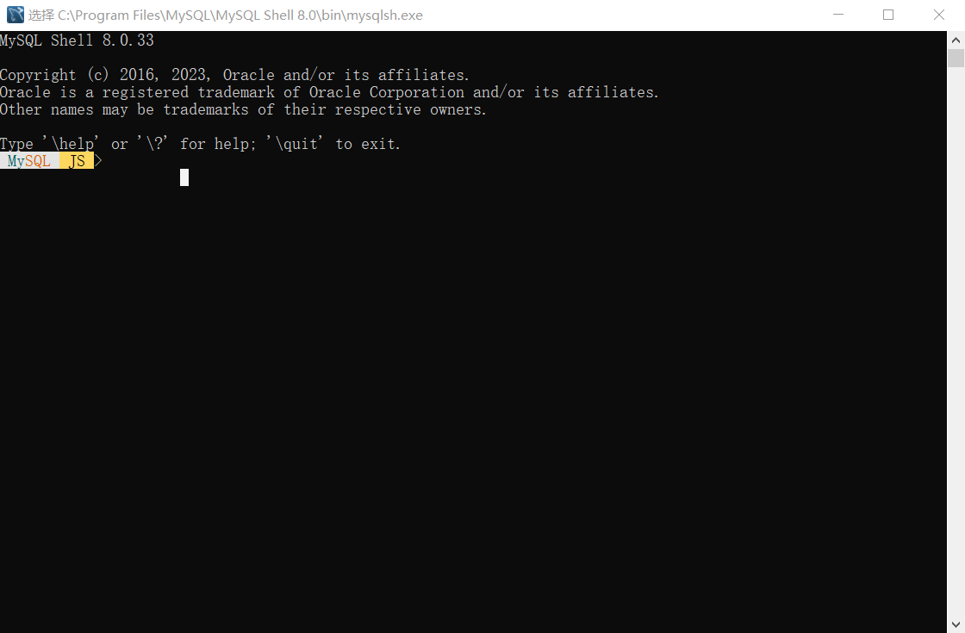Viewport: 965px width, 633px height.
Task: Click the empty black terminal area
Action: [x=473, y=400]
